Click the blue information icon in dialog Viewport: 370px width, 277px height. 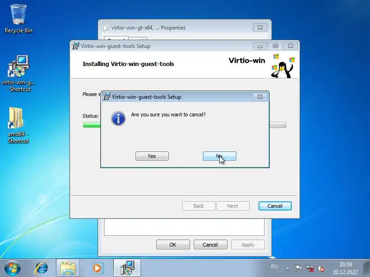pyautogui.click(x=118, y=119)
